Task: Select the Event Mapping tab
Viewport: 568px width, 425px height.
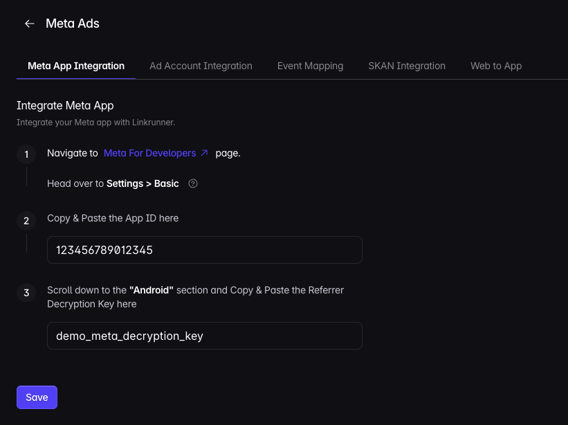Action: coord(310,66)
